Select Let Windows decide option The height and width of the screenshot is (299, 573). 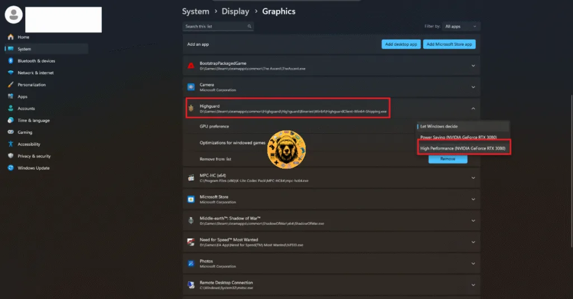463,127
